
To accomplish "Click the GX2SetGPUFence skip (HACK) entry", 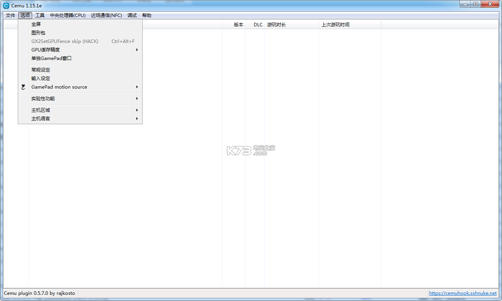I will pyautogui.click(x=80, y=41).
